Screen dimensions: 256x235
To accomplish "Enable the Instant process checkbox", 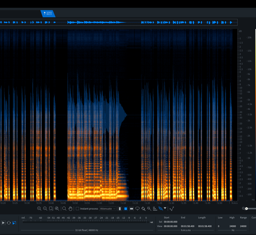I will (78, 209).
